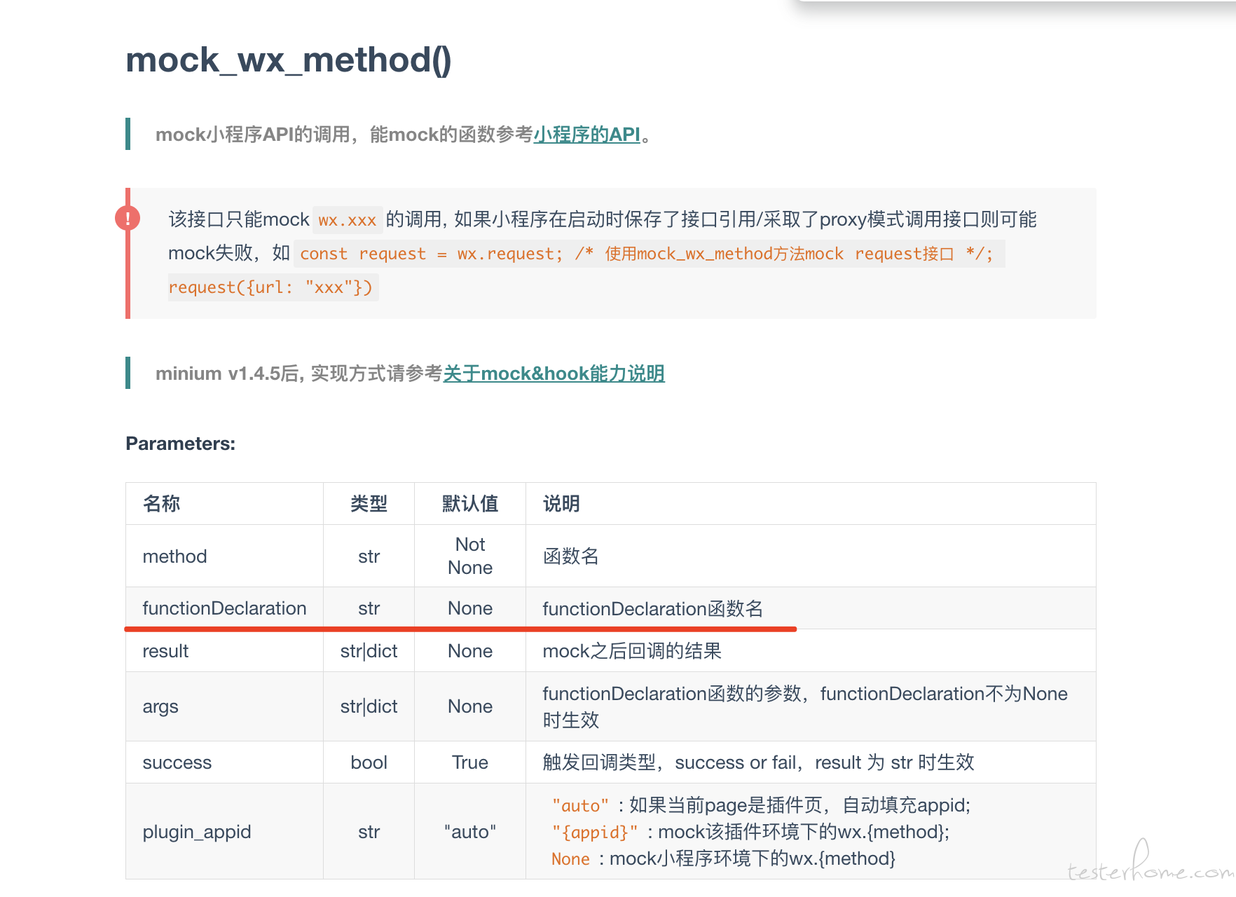Select the functionDeclaration parameter name cell
1236x897 pixels.
click(224, 608)
